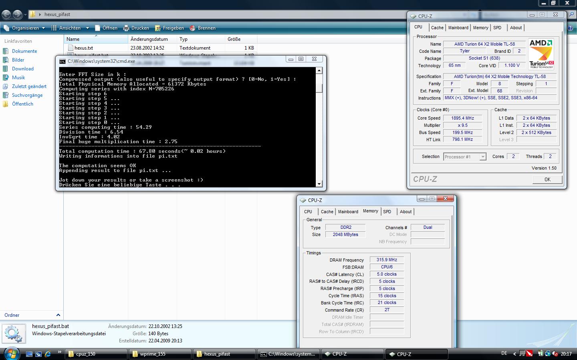This screenshot has width=577, height=360.
Task: Click cmd.exe window title icon
Action: 62,61
